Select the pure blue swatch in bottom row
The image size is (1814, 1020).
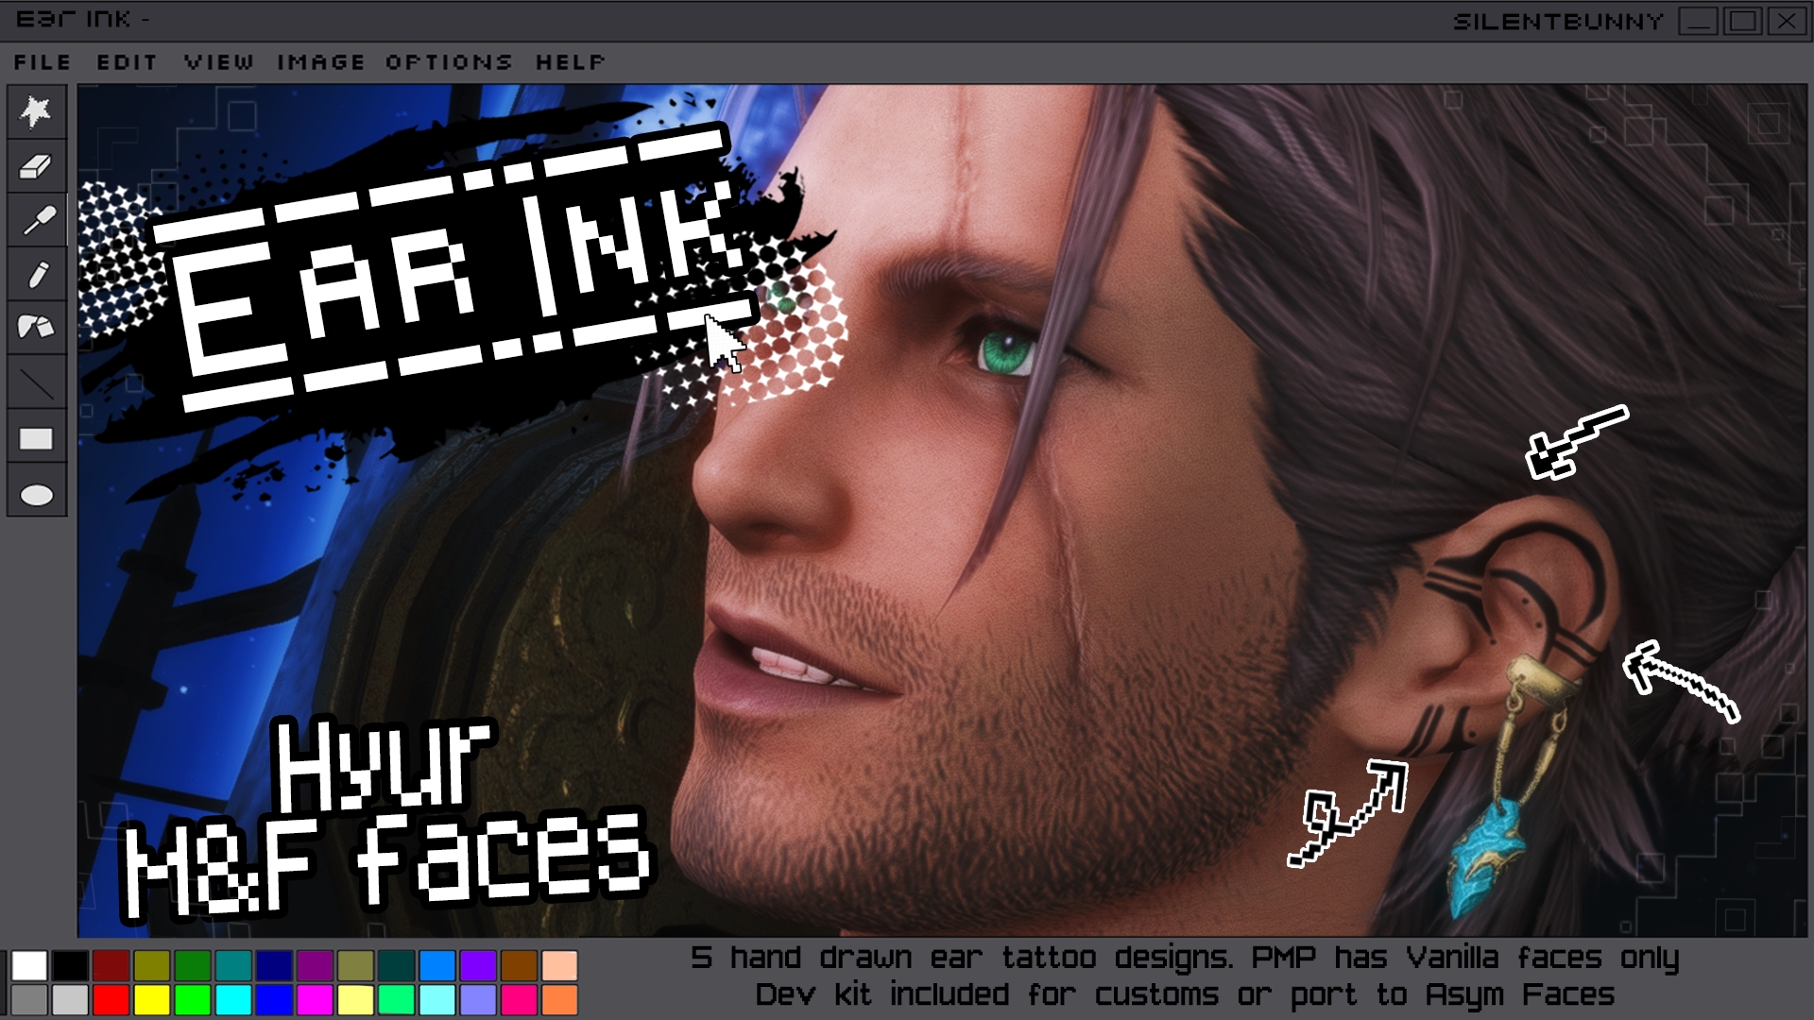tap(274, 1000)
